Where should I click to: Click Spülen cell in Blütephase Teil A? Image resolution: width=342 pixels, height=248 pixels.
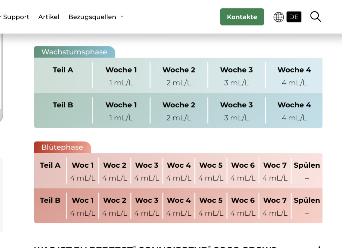tap(307, 172)
